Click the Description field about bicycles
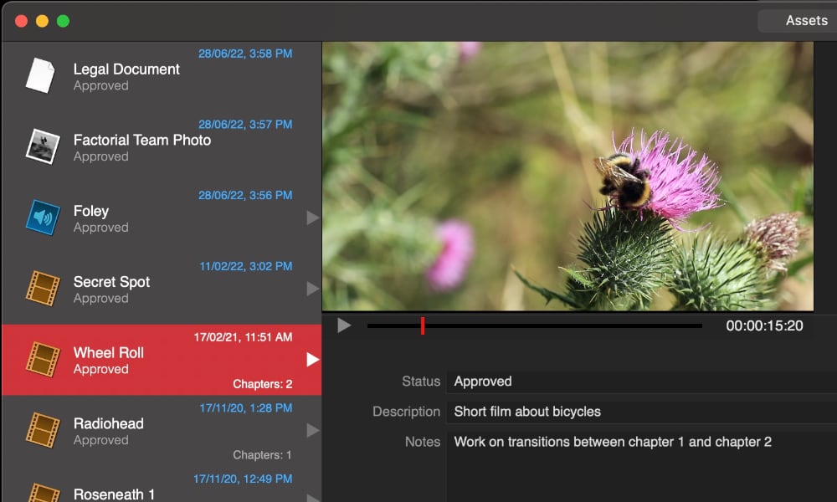This screenshot has width=837, height=502. 642,412
